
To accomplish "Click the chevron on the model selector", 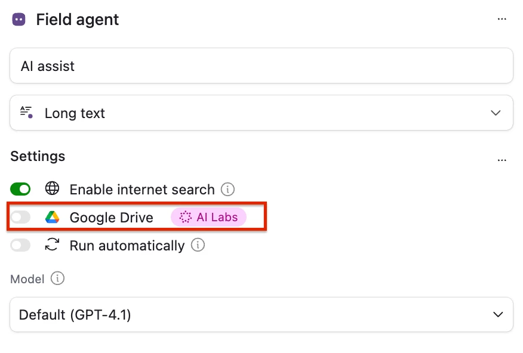I will [x=497, y=314].
